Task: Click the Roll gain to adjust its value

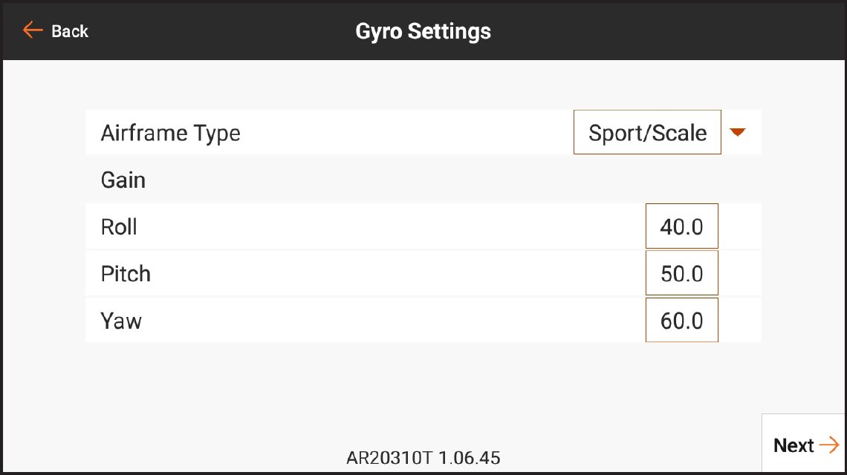Action: (681, 226)
